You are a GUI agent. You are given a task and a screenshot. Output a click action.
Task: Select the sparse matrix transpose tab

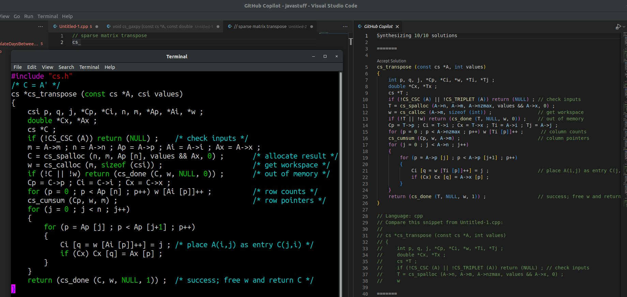(x=262, y=27)
